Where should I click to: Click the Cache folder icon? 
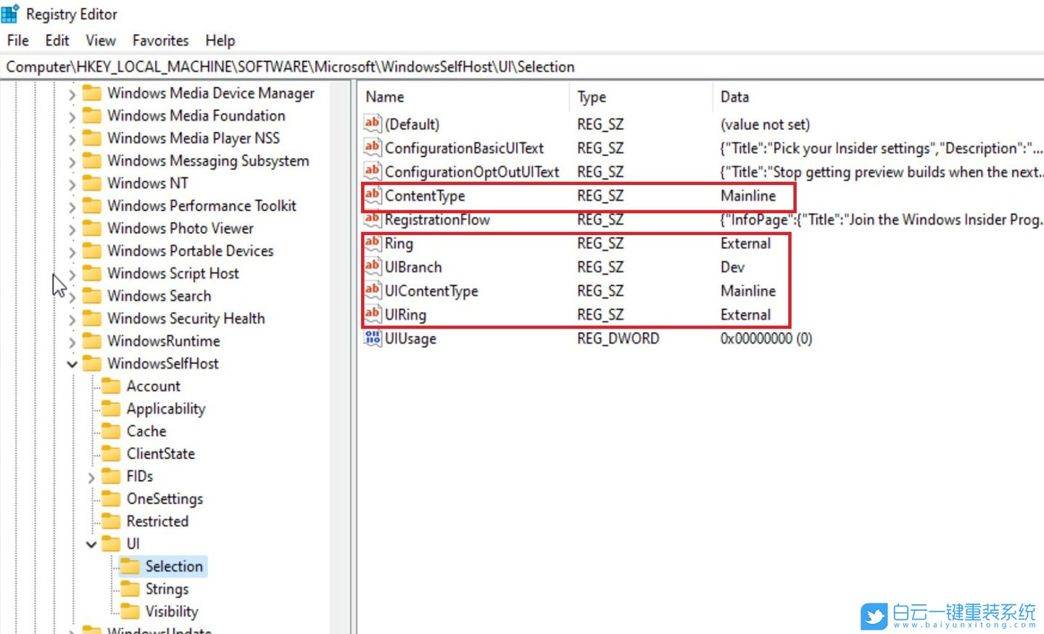111,431
